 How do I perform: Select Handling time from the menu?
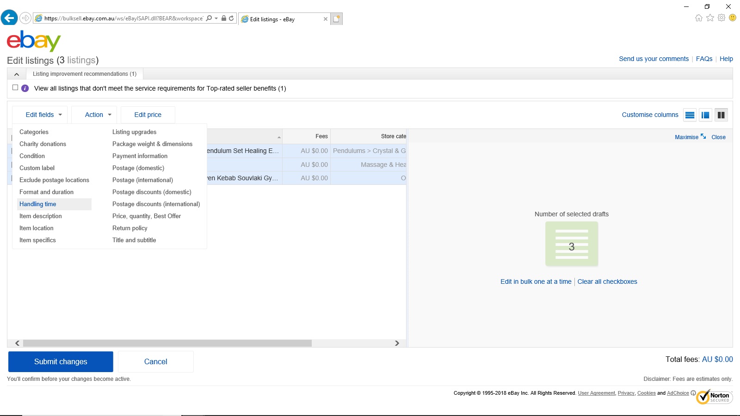(x=38, y=204)
